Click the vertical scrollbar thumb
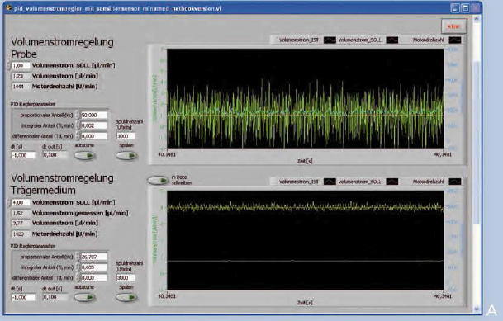503x321 pixels. (477, 143)
